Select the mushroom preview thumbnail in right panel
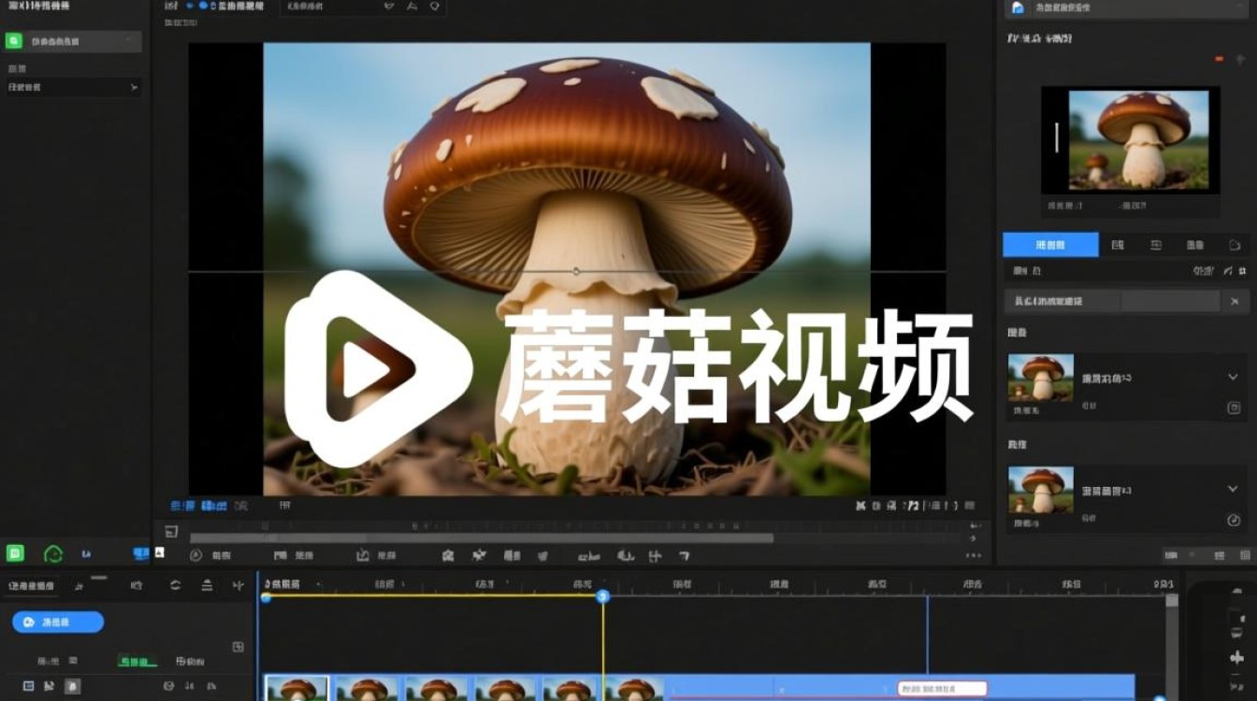 coord(1139,138)
